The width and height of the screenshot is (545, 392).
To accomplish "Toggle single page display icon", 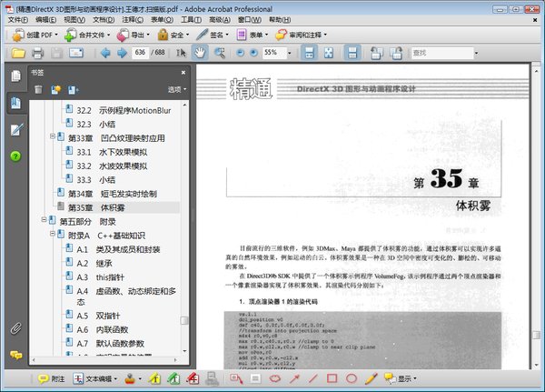I will tap(352, 53).
